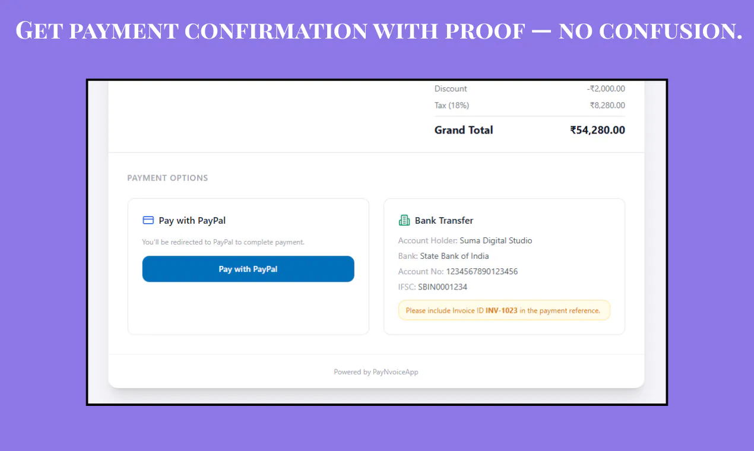The height and width of the screenshot is (451, 754).
Task: Click the Tax (18%) label
Action: 452,105
